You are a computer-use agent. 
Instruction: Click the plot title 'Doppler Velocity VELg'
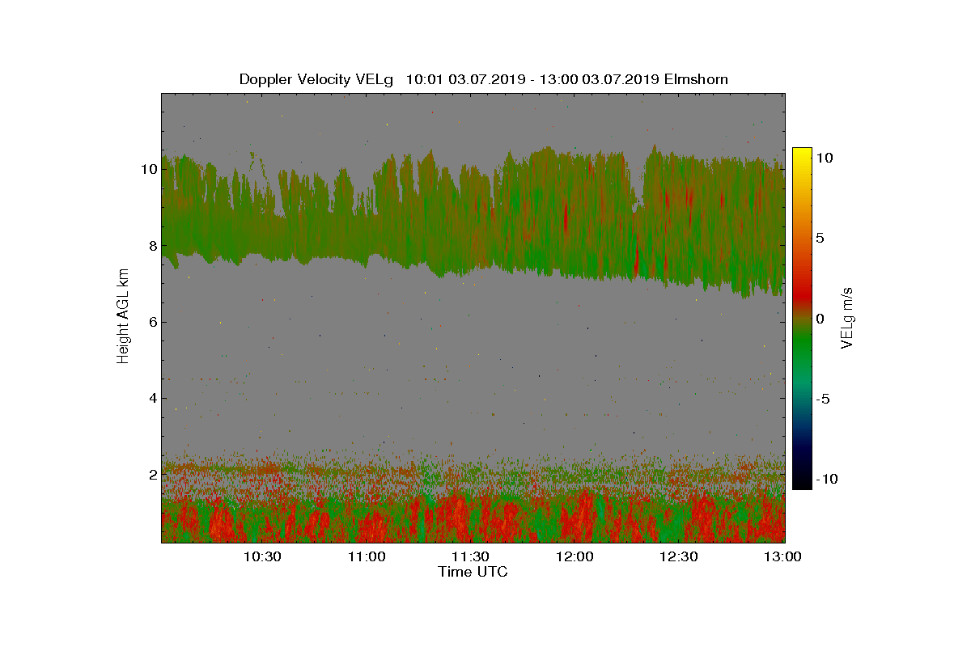[316, 79]
